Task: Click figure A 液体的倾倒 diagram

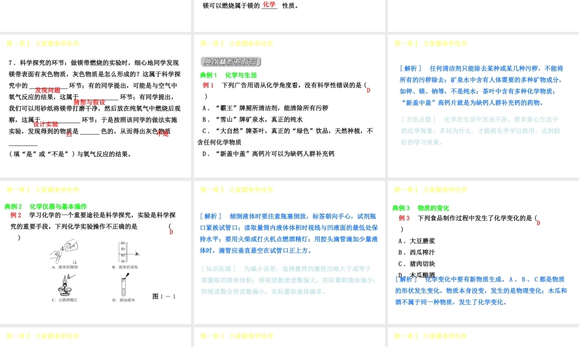Action: pos(64,252)
